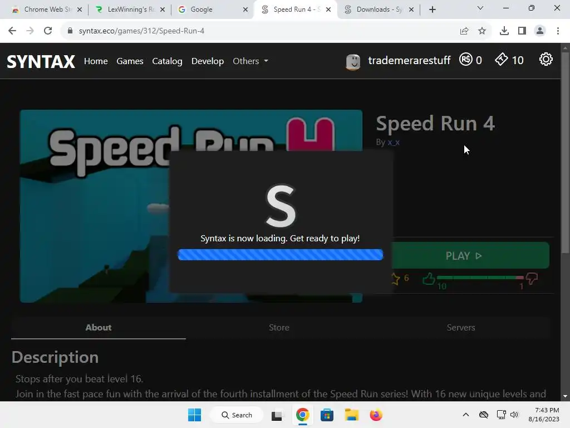Dislike the game with thumbs down icon
The height and width of the screenshot is (428, 570).
pos(532,279)
